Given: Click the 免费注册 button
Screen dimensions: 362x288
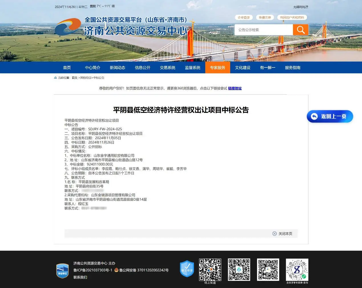Looking at the screenshot, I should 265,17.
